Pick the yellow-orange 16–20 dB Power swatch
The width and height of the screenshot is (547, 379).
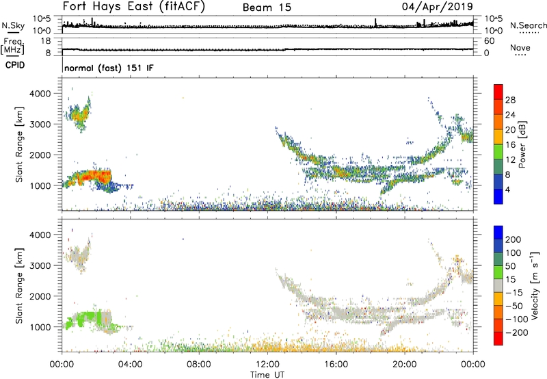coord(498,136)
